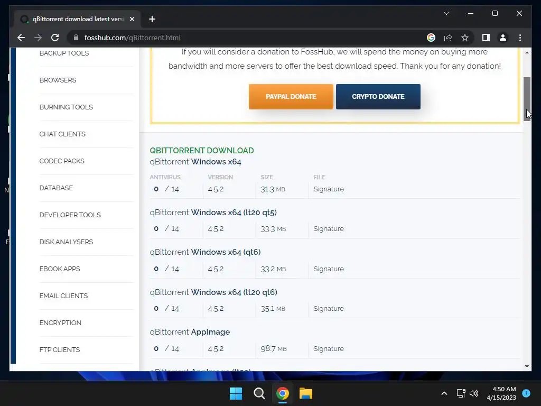Open the Codec Packs category
The height and width of the screenshot is (406, 541).
(62, 161)
